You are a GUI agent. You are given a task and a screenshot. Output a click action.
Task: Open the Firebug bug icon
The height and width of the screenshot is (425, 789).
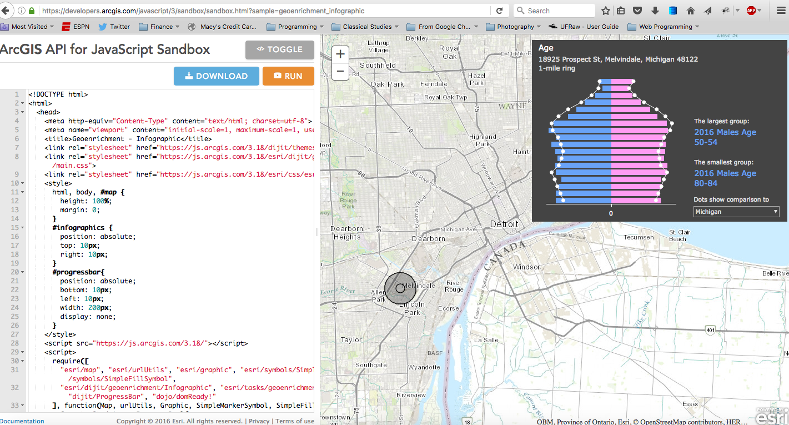click(x=725, y=11)
